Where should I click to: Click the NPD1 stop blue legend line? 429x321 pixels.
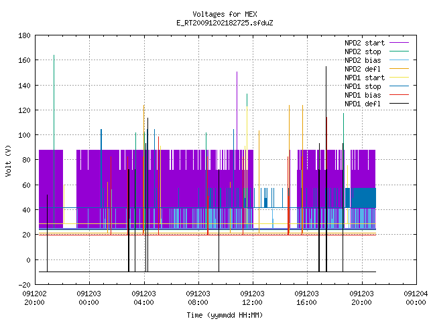(x=399, y=86)
